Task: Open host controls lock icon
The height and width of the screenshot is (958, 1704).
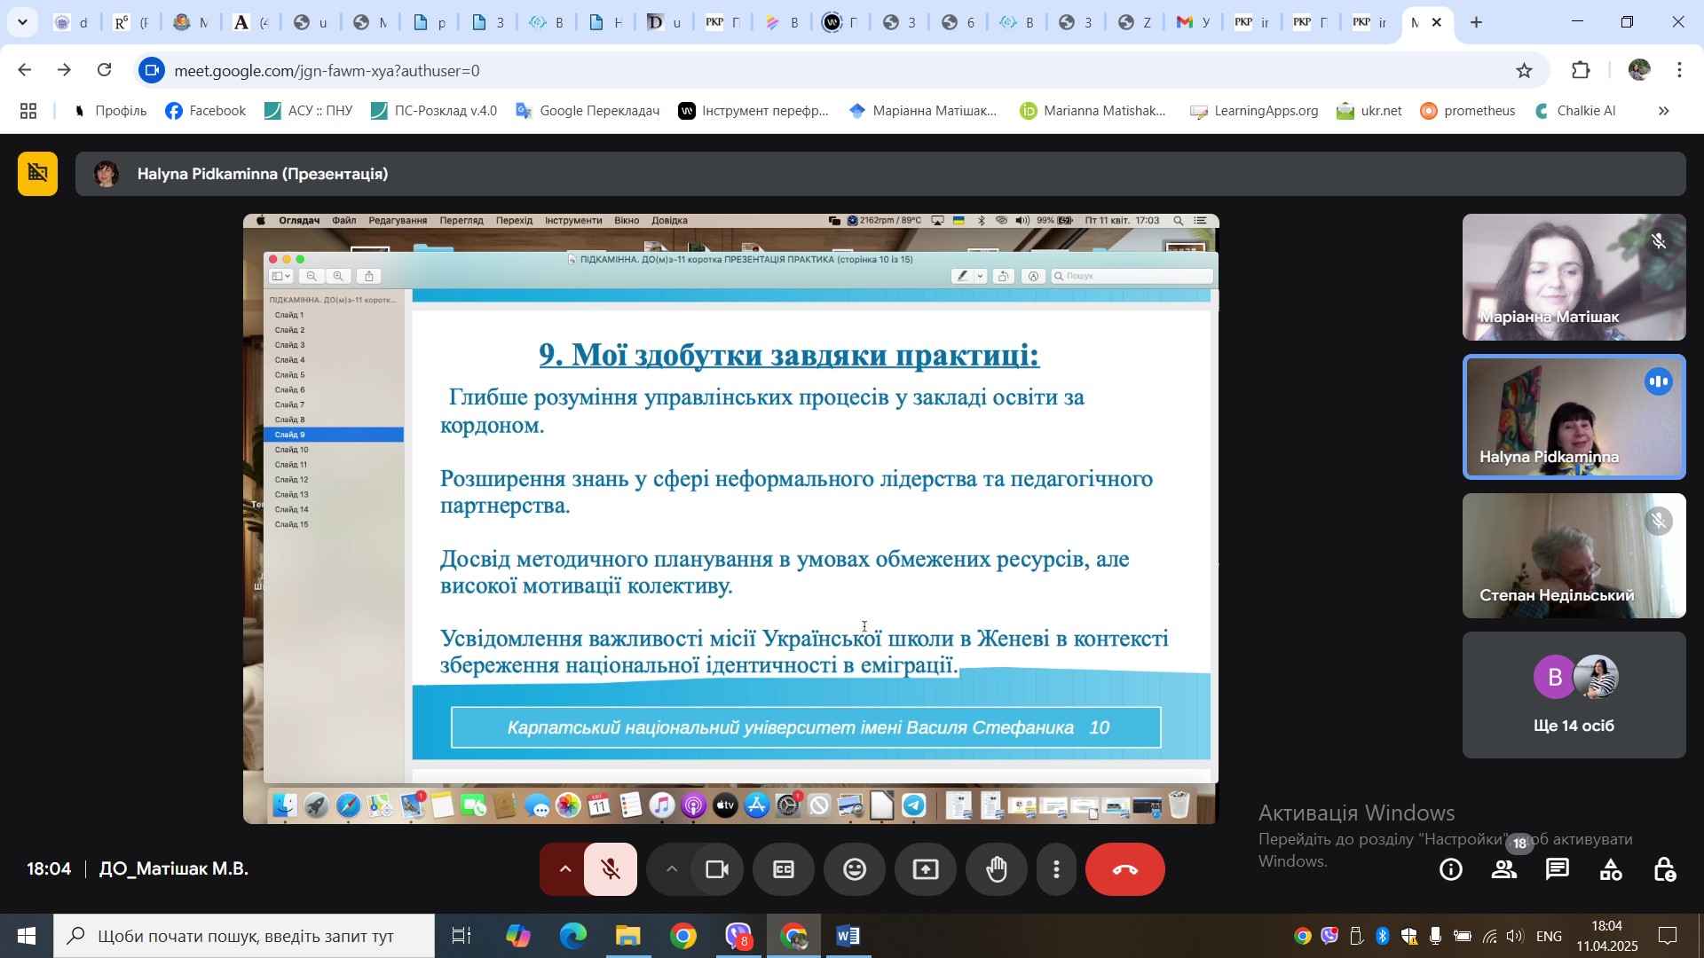Action: click(x=1665, y=869)
